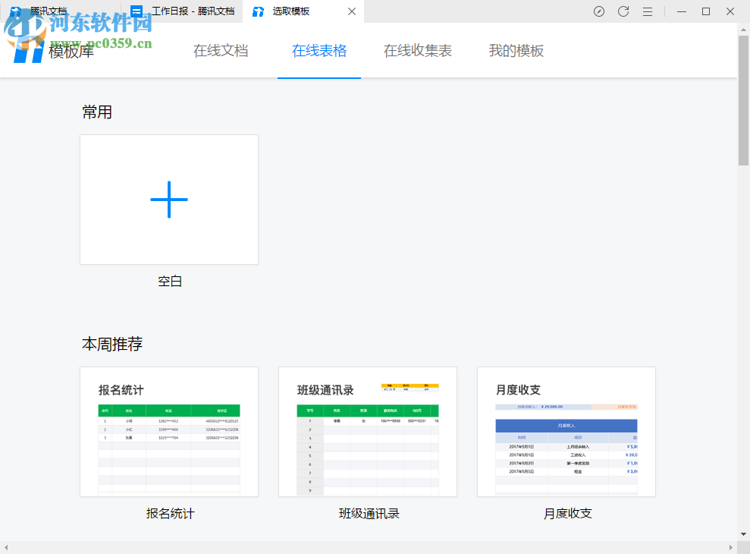Open the 在线文档 template category
Screen dimensions: 750x554
pos(221,51)
